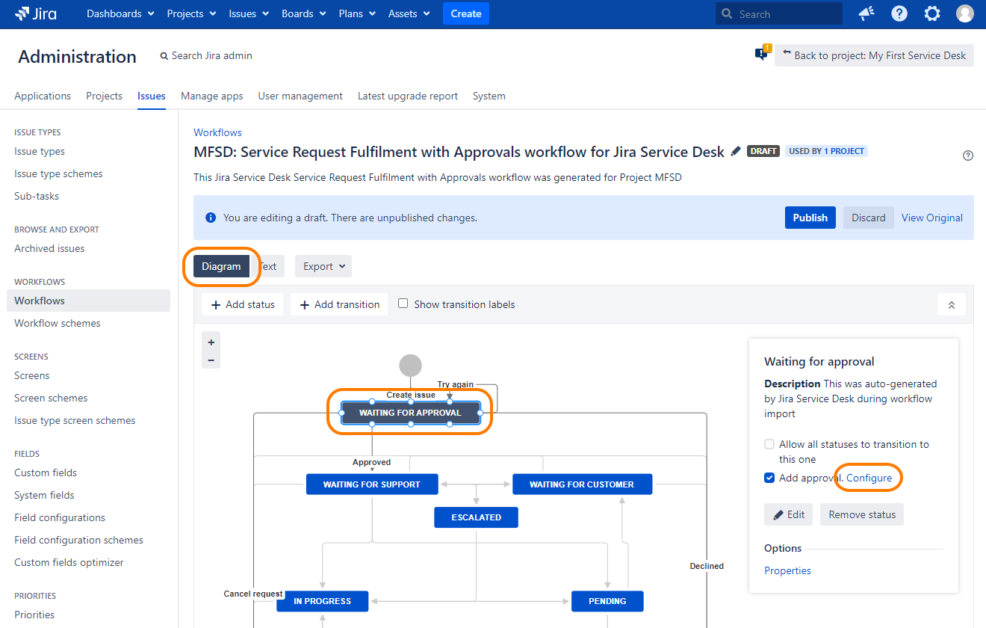Open the Export dropdown
986x628 pixels.
coord(323,266)
